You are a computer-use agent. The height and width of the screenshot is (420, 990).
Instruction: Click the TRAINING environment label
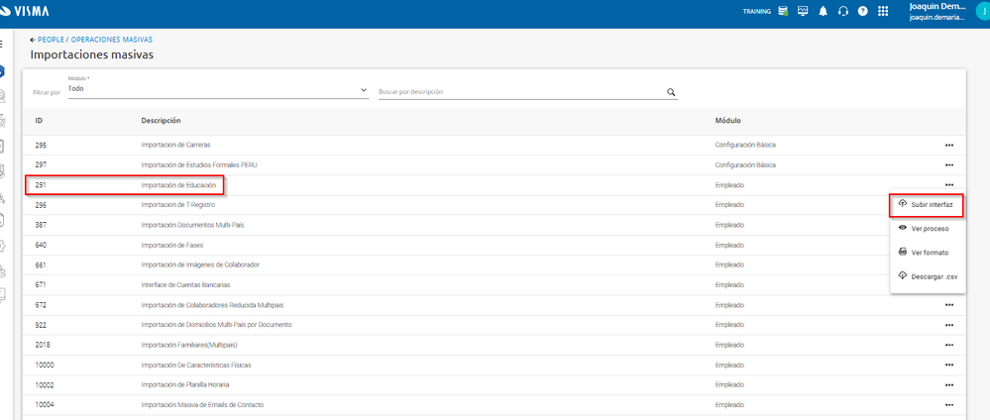point(756,11)
